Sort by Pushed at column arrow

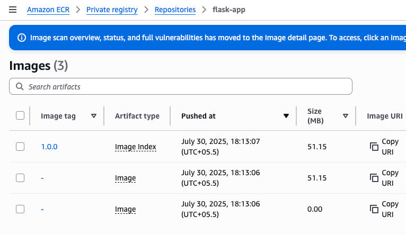click(286, 116)
